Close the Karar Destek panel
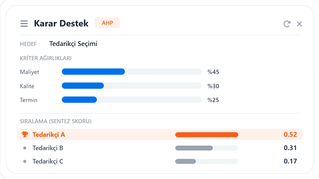The image size is (319, 179). click(x=300, y=24)
